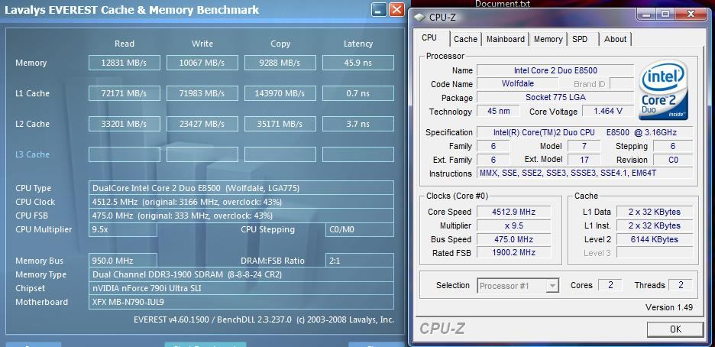
Task: Click the Document.txt window title behind CPU-Z
Action: 503,4
